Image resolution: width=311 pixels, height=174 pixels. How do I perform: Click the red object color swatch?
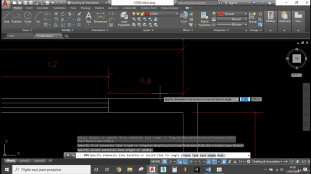[x=221, y=14]
